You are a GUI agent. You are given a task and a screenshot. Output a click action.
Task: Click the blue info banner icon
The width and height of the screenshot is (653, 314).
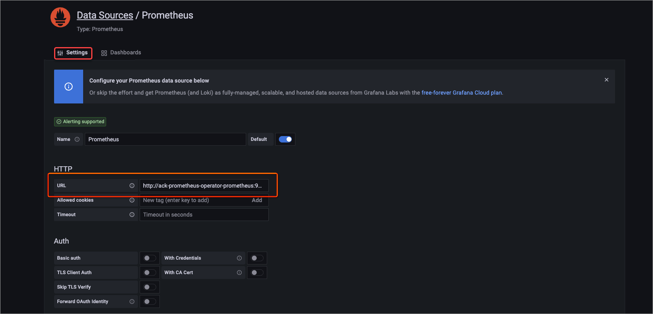pyautogui.click(x=69, y=87)
